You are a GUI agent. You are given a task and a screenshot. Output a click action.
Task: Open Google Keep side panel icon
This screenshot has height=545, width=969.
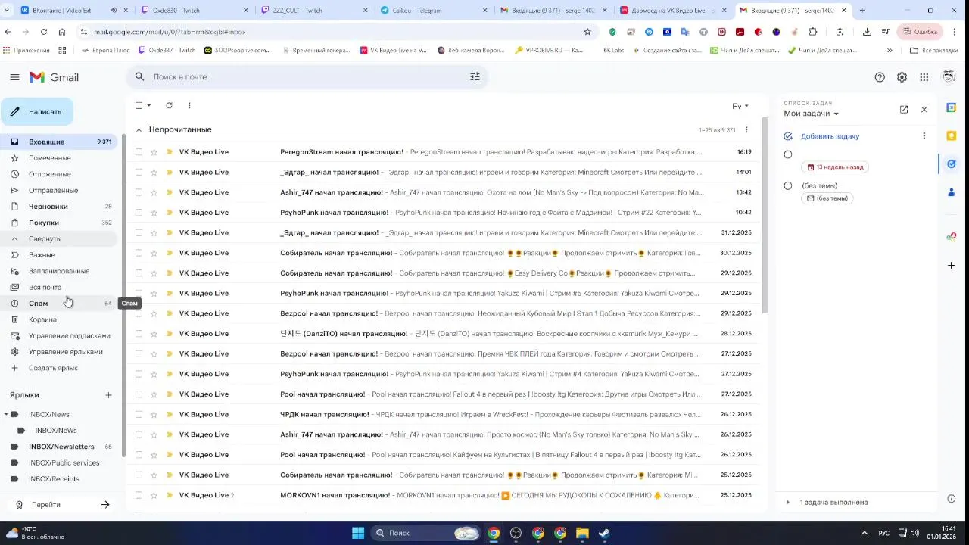952,135
